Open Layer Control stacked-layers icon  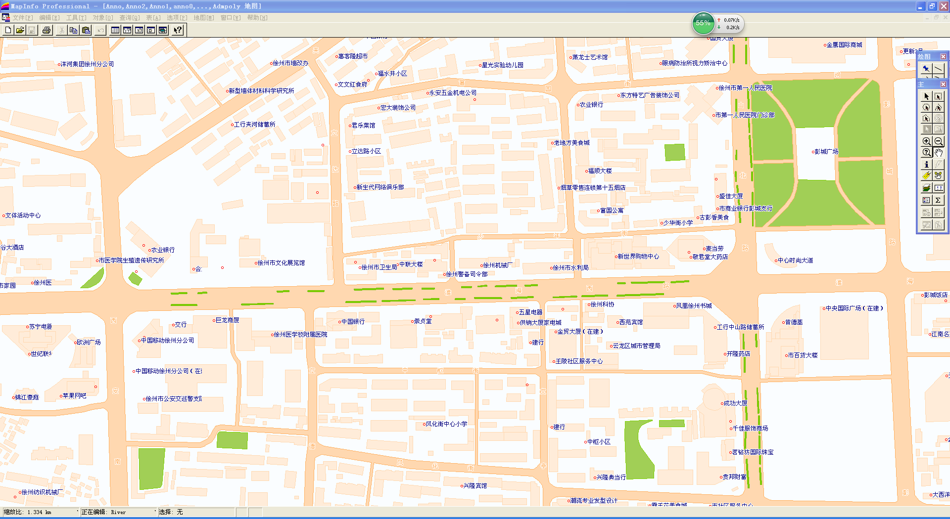[x=926, y=188]
